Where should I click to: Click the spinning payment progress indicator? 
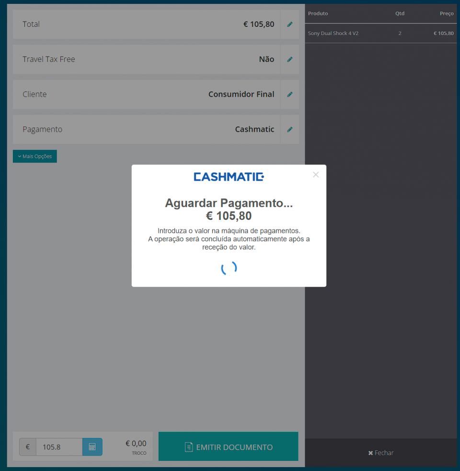tap(229, 268)
